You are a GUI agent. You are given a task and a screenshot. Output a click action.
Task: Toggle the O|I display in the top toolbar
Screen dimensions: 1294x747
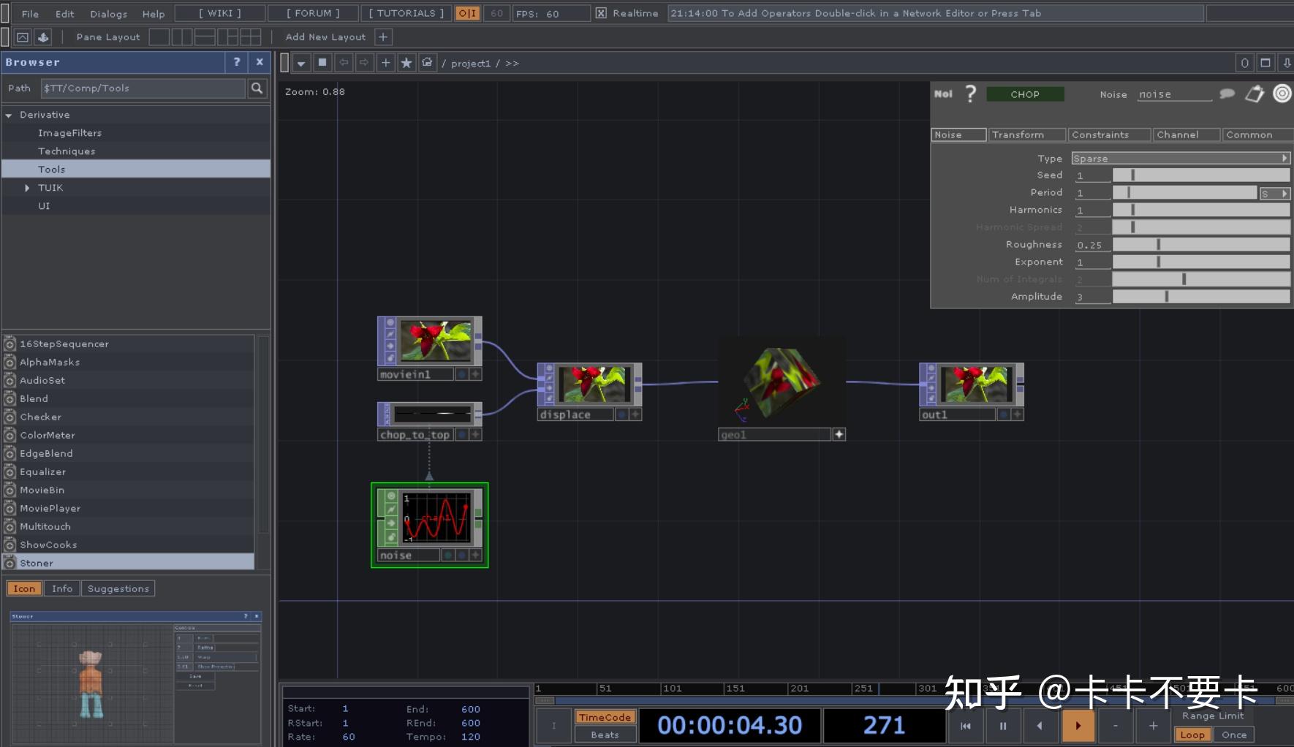pos(467,12)
